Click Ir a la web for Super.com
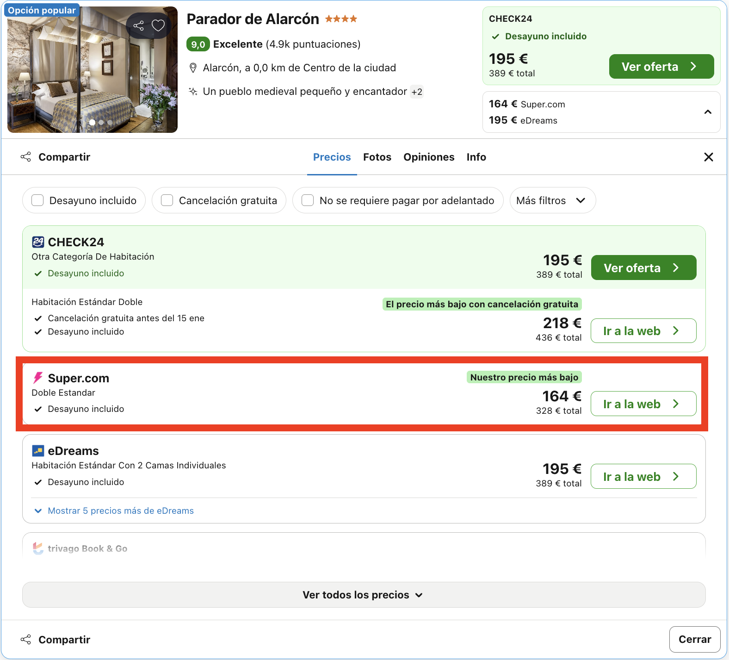This screenshot has height=660, width=729. pos(643,404)
